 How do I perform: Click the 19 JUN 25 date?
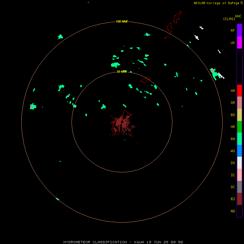point(158,242)
